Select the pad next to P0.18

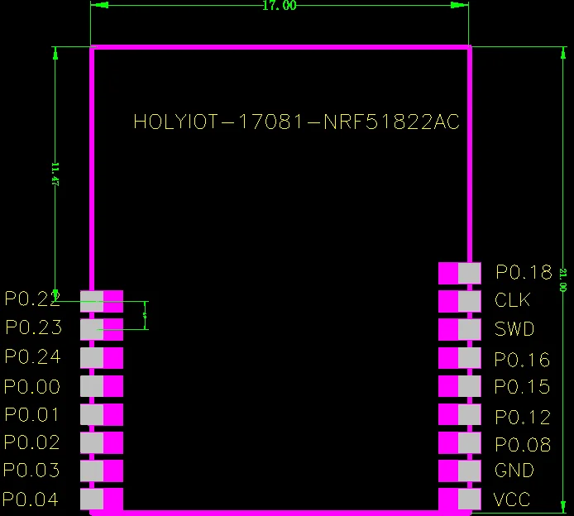(x=460, y=273)
